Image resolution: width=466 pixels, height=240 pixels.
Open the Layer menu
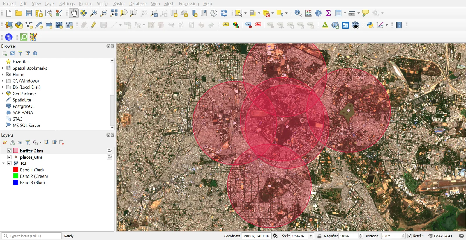point(50,3)
